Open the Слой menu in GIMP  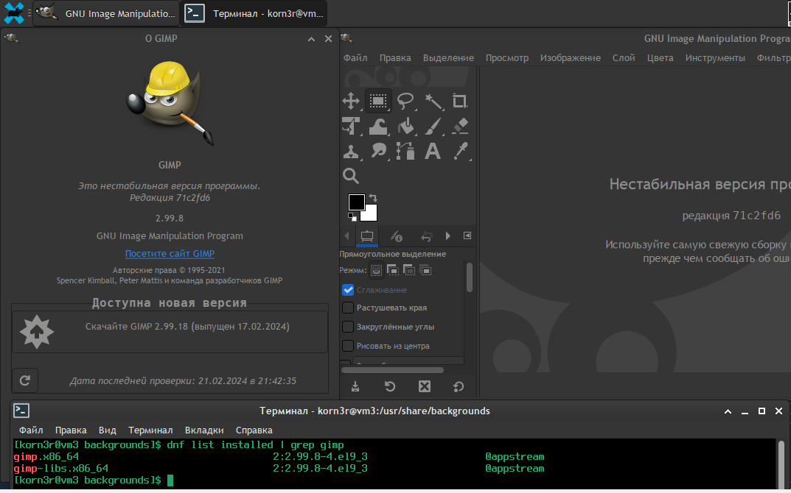pyautogui.click(x=624, y=57)
